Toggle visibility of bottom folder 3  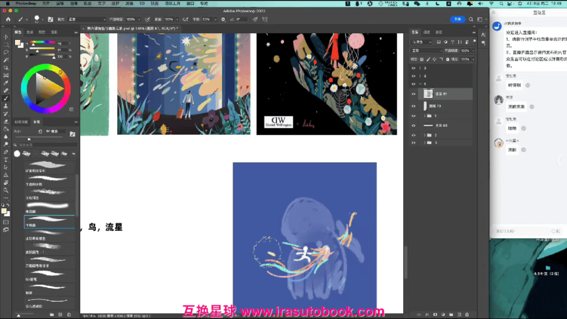point(414,143)
